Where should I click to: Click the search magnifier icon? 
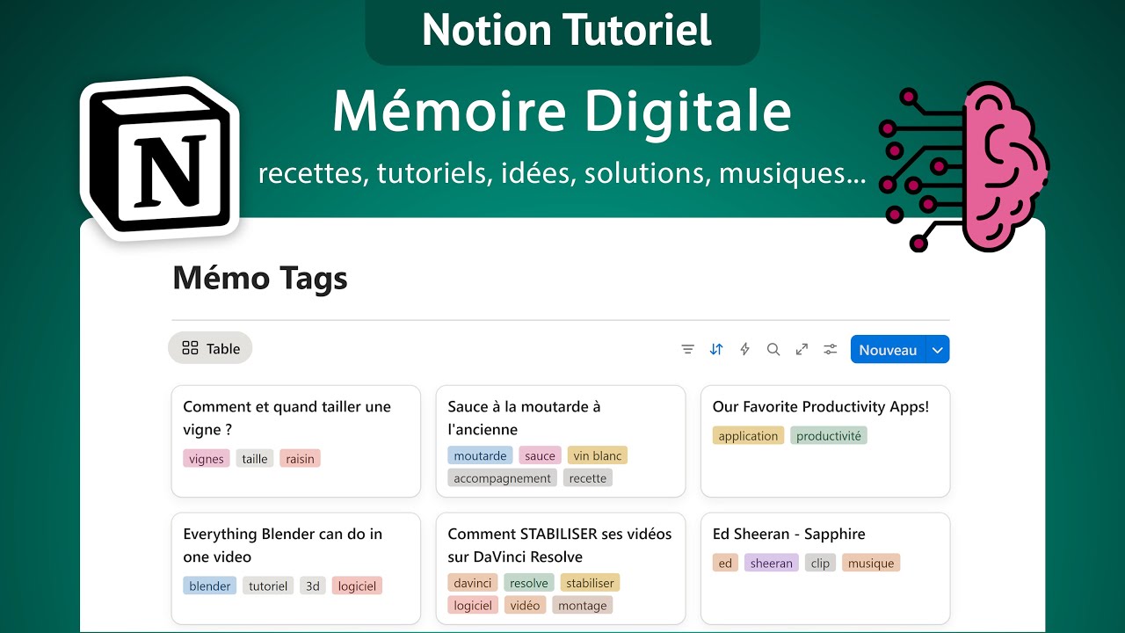[773, 349]
